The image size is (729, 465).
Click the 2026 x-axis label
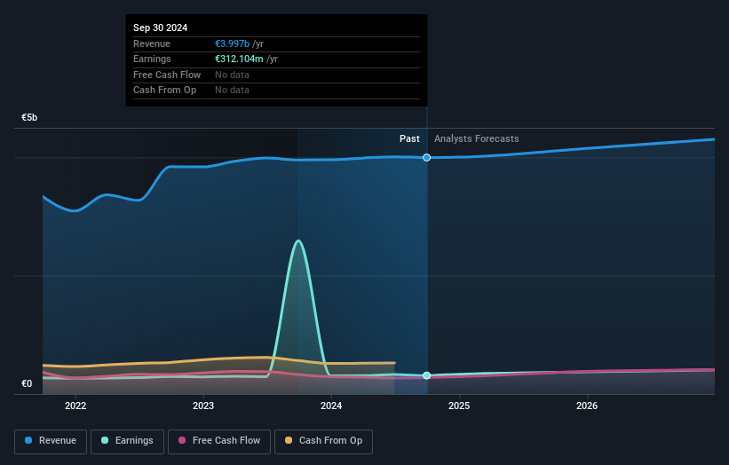tap(587, 406)
